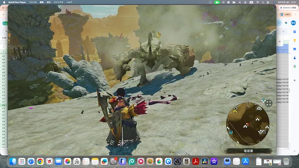299x168 pixels.
Task: Open the column filter dropdown in Sheets
Action: 283,51
